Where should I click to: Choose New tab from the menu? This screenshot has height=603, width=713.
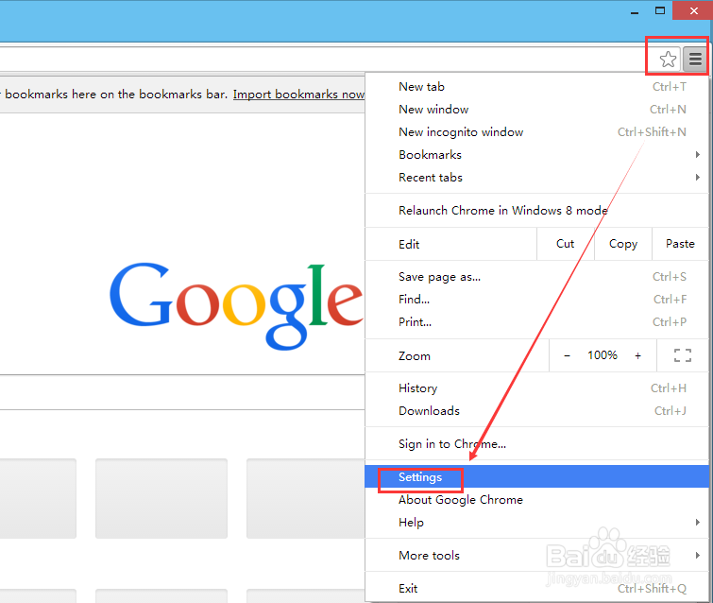point(537,86)
